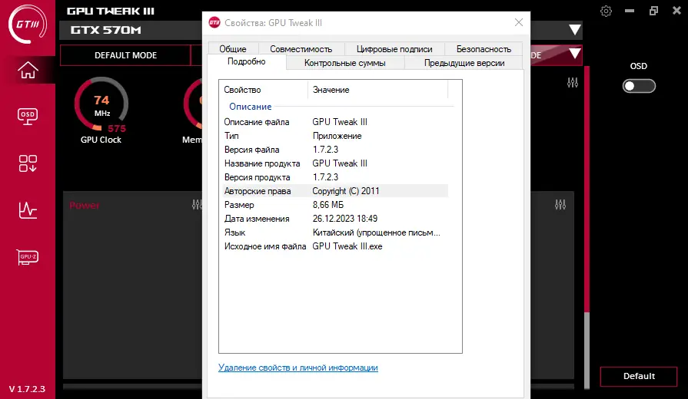Click Удаление свойств и личной информации link

point(298,368)
